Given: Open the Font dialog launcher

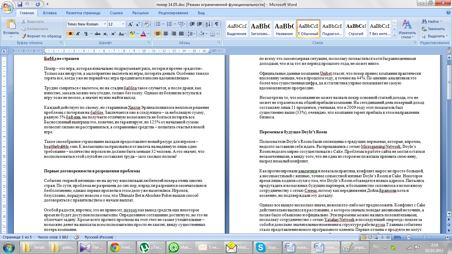Looking at the screenshot, I should coord(149,43).
